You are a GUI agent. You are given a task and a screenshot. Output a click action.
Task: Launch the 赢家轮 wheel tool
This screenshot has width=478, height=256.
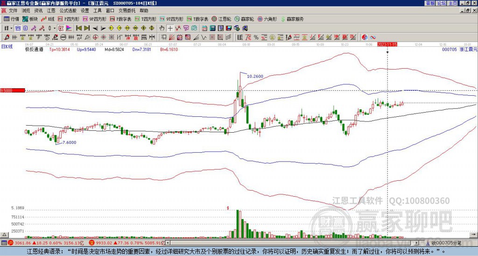pos(244,19)
